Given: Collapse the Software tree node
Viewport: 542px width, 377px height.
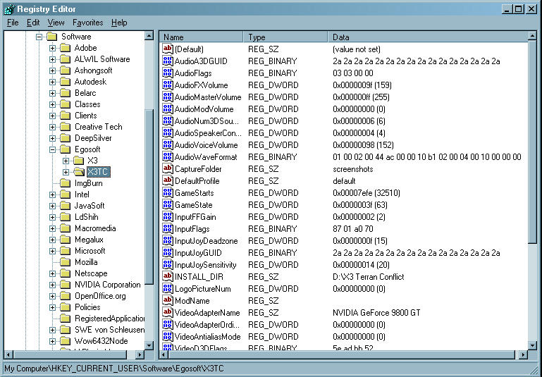Looking at the screenshot, I should 39,37.
